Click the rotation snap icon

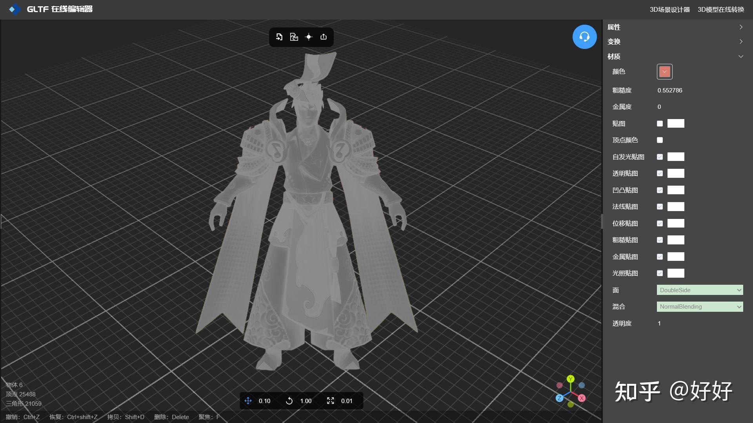click(289, 401)
